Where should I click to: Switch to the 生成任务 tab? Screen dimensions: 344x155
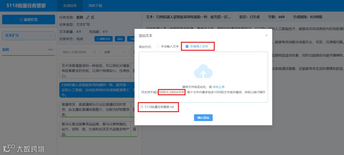[x=70, y=6]
